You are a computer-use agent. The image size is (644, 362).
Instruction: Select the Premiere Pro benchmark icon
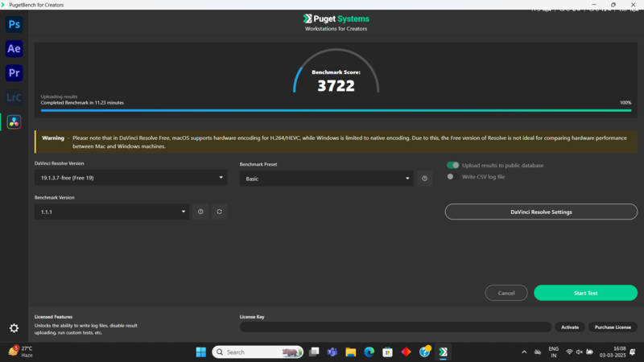tap(14, 73)
